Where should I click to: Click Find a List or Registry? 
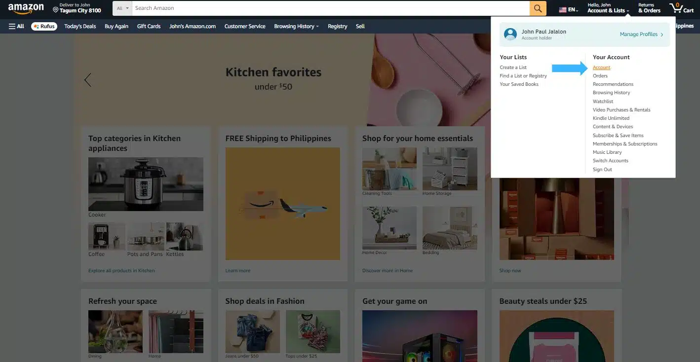(x=523, y=75)
